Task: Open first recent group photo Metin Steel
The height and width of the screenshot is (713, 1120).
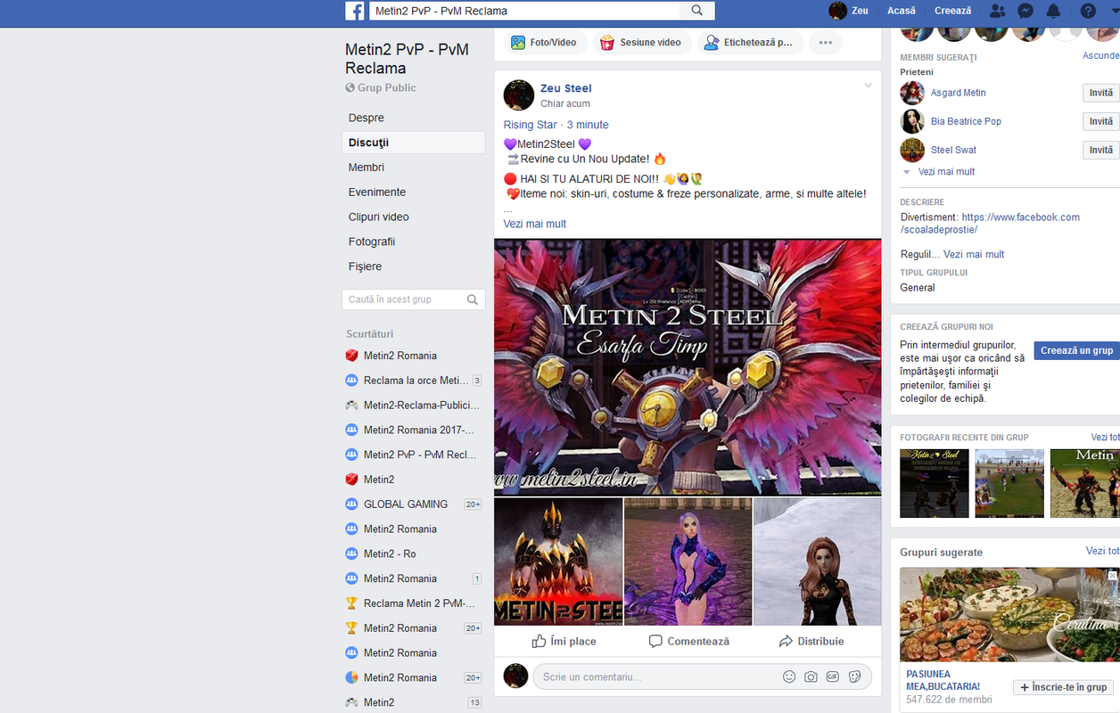Action: point(935,483)
